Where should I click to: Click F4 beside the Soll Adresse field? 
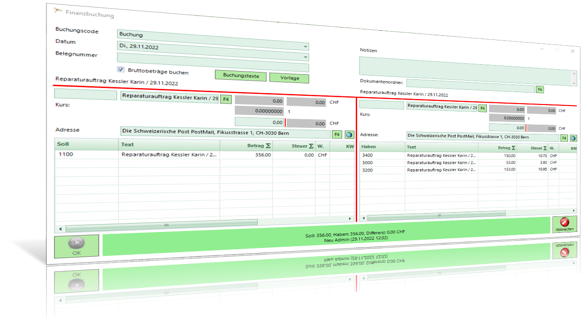(x=337, y=134)
